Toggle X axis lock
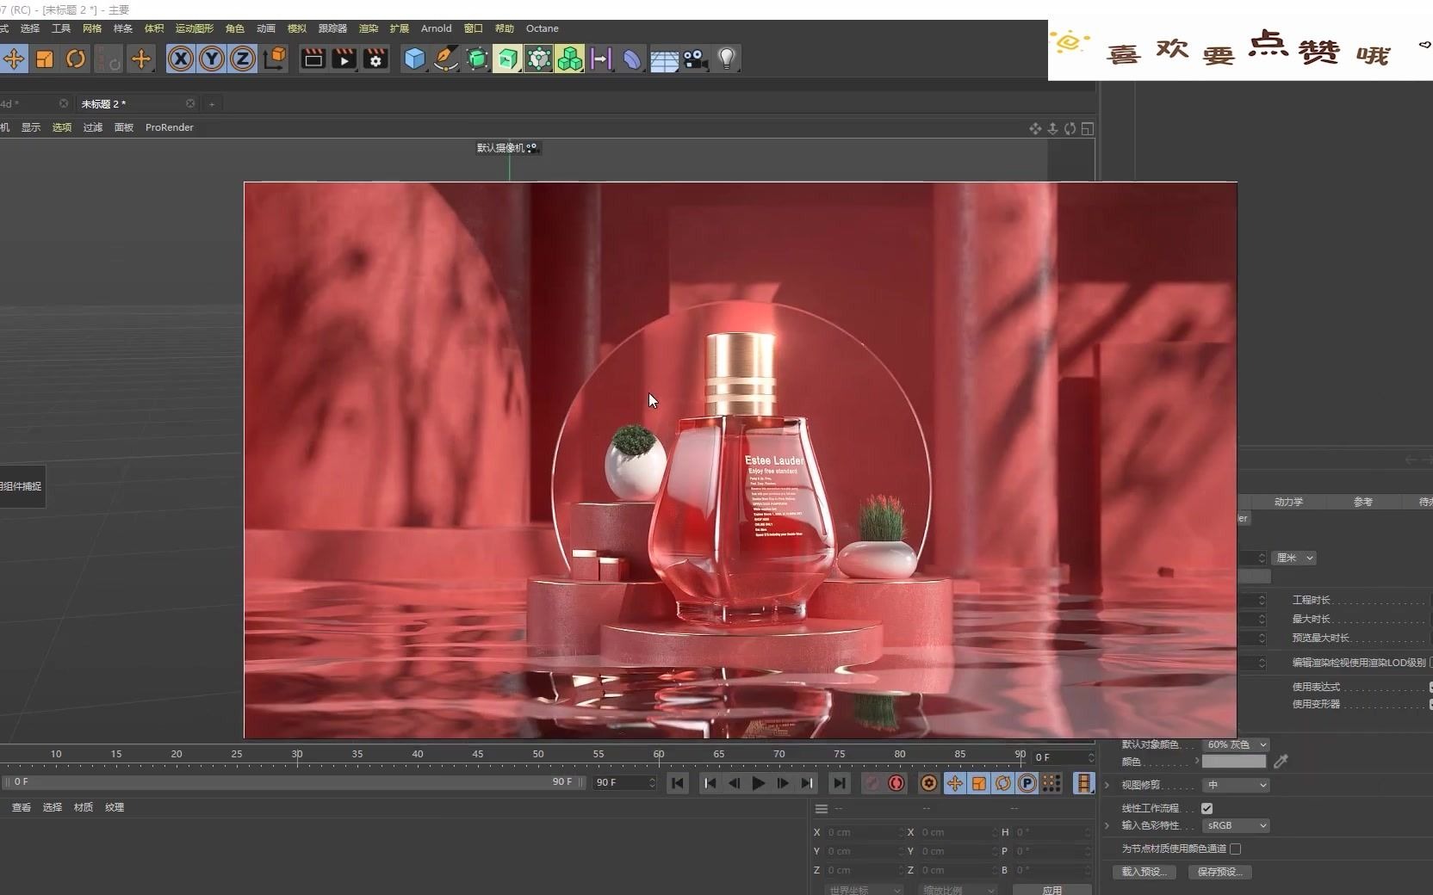 (x=180, y=59)
